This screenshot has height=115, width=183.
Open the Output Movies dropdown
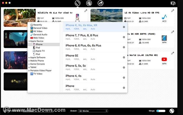click(x=93, y=111)
